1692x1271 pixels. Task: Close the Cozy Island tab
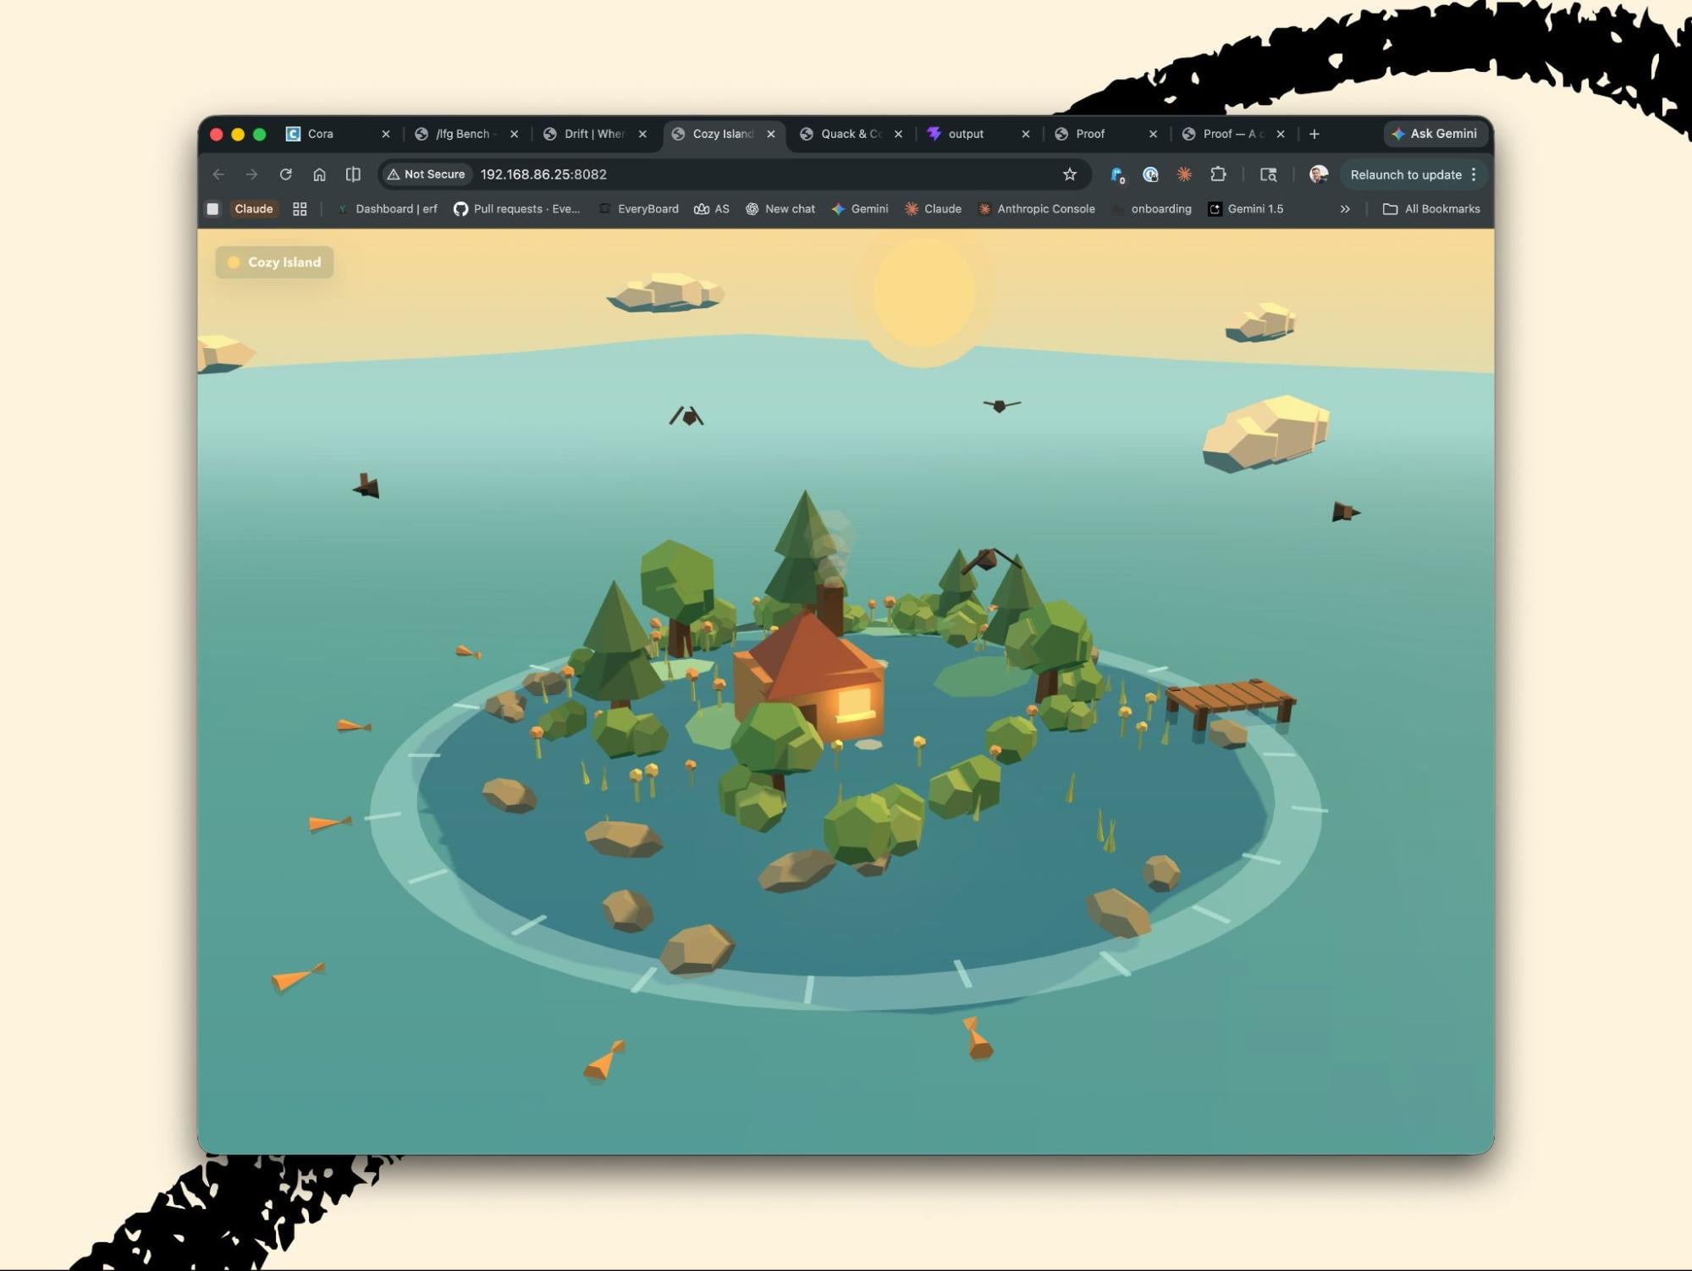[771, 134]
